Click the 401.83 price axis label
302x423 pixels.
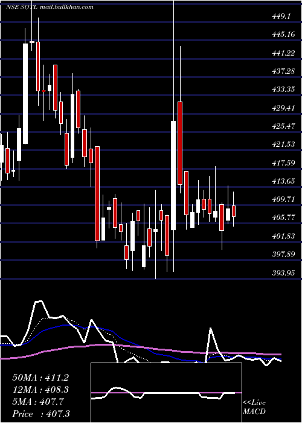pyautogui.click(x=283, y=236)
